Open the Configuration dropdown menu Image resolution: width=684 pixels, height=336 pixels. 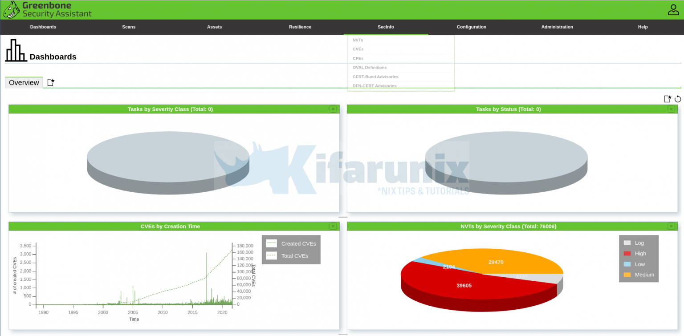471,27
